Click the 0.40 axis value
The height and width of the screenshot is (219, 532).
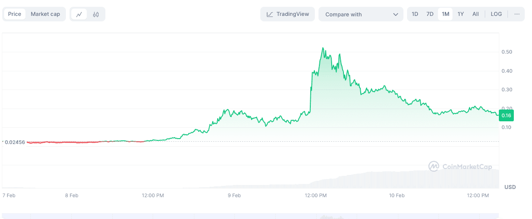[x=507, y=71]
